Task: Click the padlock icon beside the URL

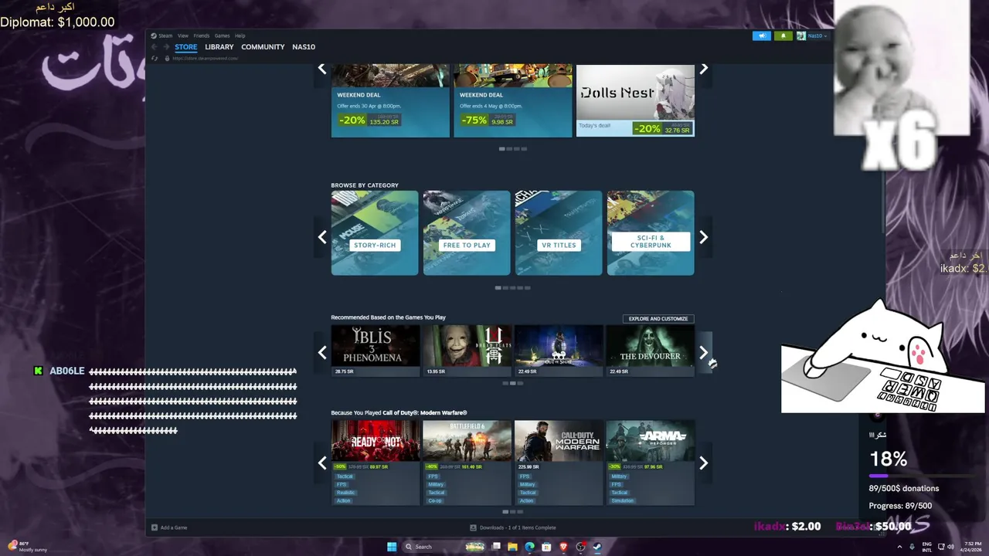Action: [x=167, y=58]
